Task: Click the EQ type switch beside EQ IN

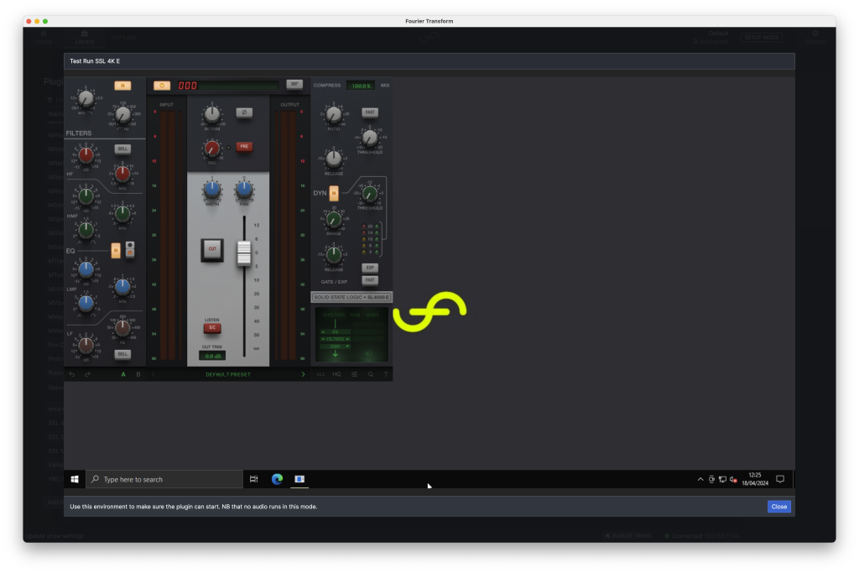Action: point(130,249)
